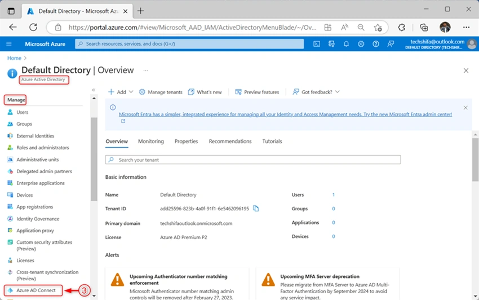The height and width of the screenshot is (300, 479).
Task: Switch to the Tutorials tab
Action: (x=272, y=142)
